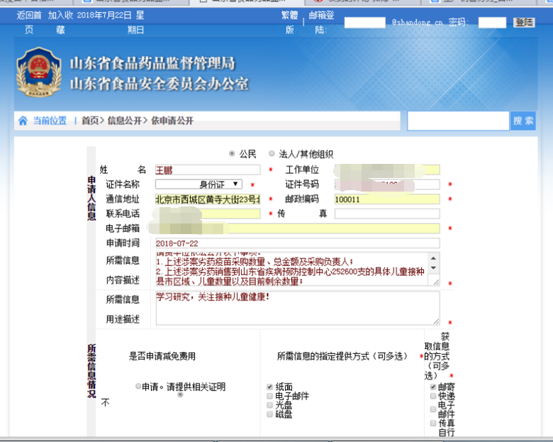Select the 法人/其他组织 radio button
This screenshot has height=442, width=553.
point(272,153)
